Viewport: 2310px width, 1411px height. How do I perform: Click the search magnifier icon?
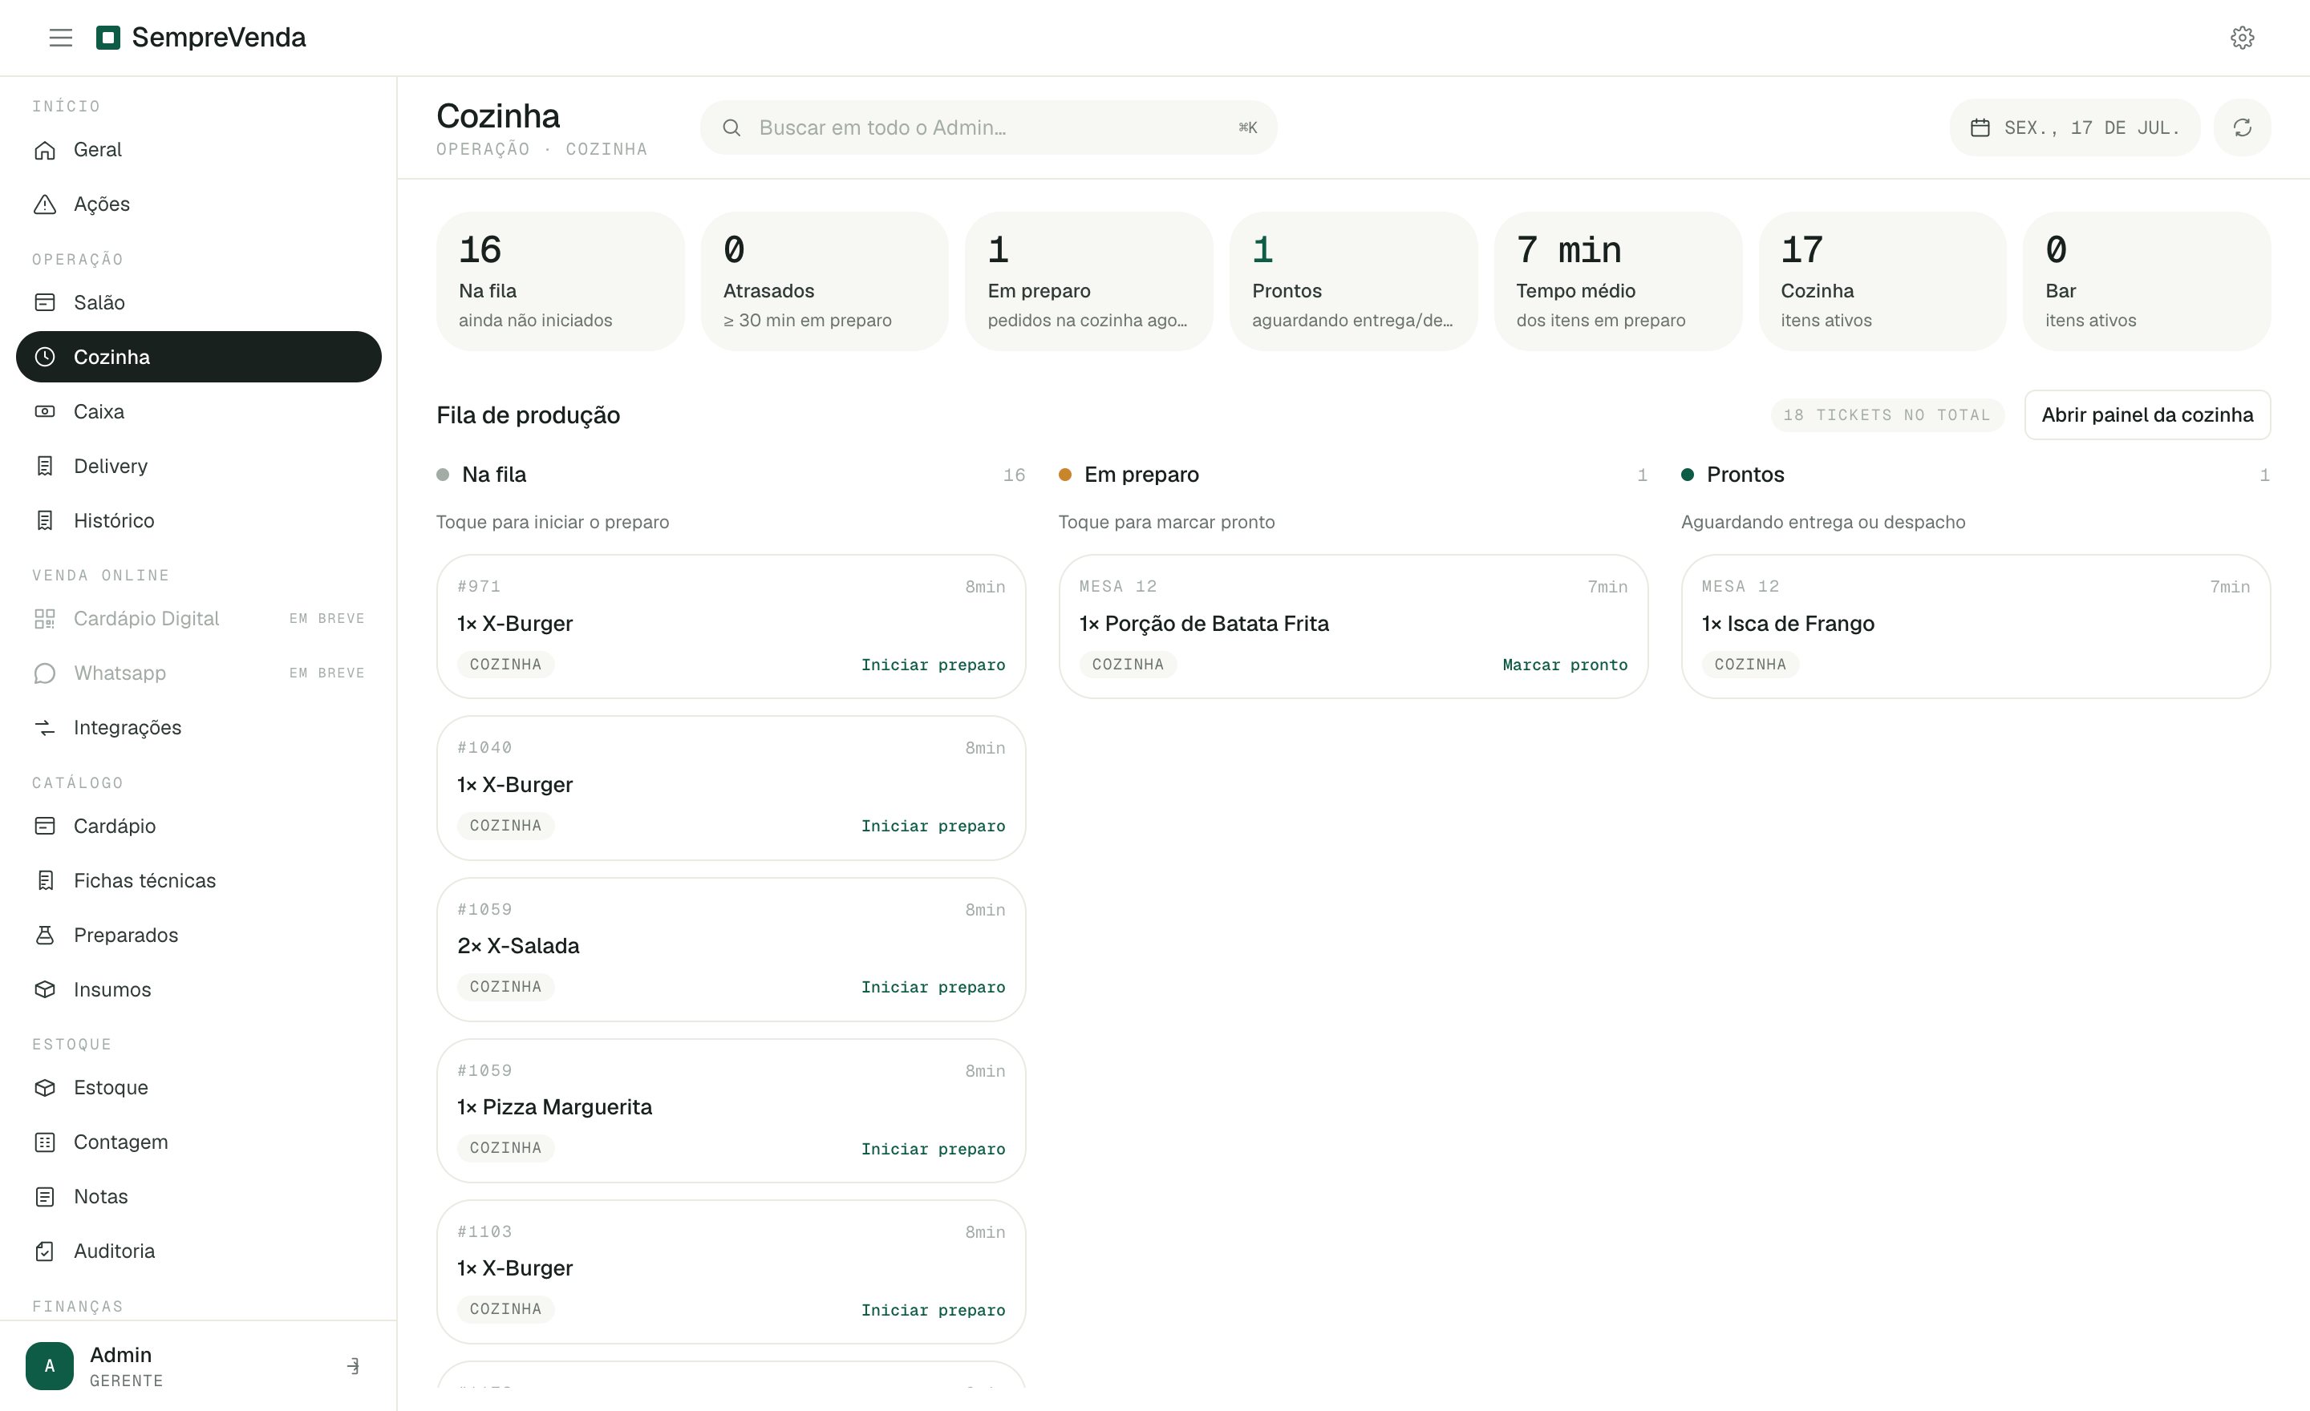pyautogui.click(x=731, y=127)
